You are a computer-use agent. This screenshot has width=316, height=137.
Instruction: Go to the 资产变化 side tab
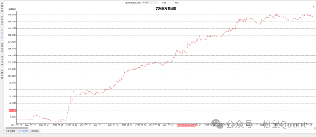point(2,61)
